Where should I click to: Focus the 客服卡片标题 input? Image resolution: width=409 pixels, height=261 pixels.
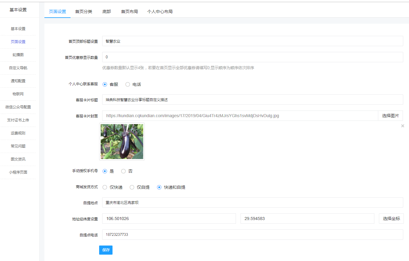tap(253, 100)
